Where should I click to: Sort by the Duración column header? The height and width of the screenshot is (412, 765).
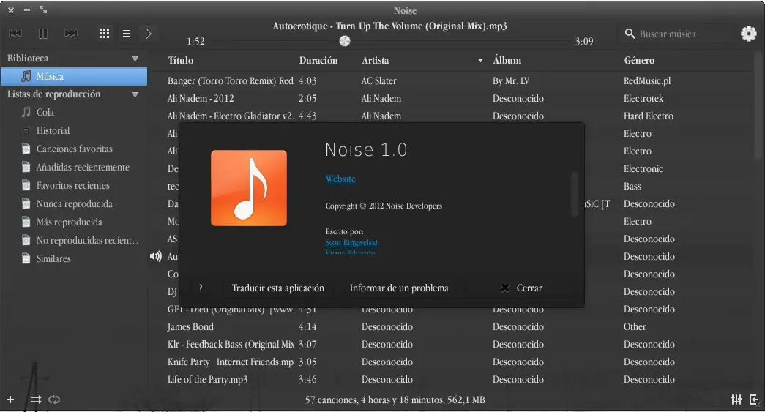(x=318, y=61)
